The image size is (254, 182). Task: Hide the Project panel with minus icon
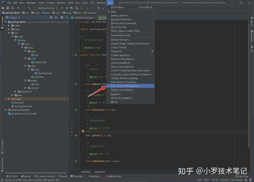tap(67, 17)
